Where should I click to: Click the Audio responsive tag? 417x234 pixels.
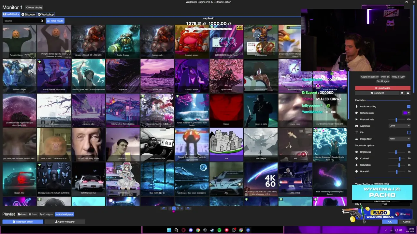pos(369,77)
